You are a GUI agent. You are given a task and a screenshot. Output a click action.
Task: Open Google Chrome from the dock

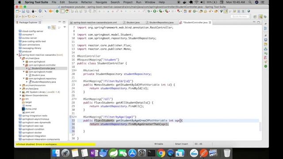coord(161,153)
